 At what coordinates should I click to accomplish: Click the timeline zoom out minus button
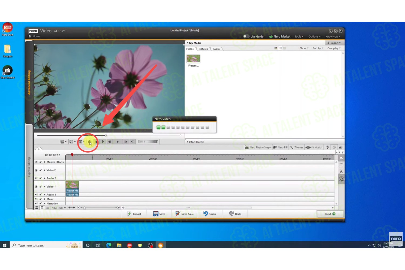[x=78, y=208]
